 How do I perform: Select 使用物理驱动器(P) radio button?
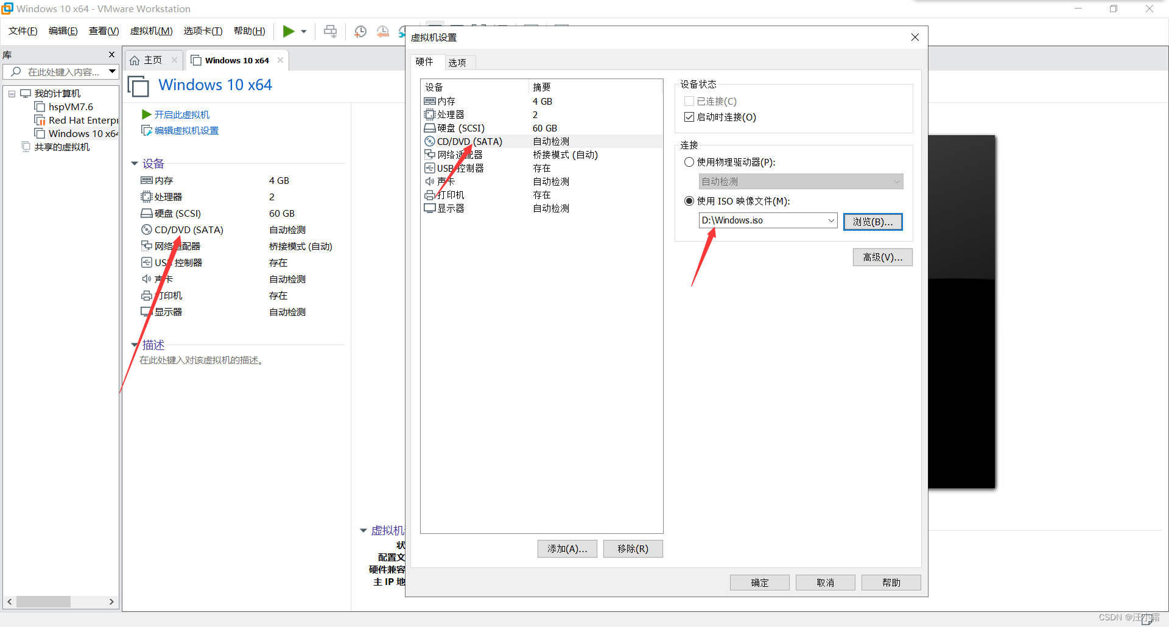(689, 162)
